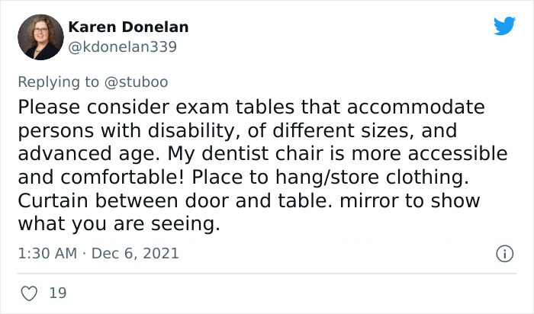Click the blue Twitter bird logo
Viewport: 534px width, 314px height.
504,27
